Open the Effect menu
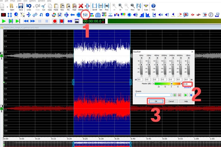This screenshot has width=221, height=147. pyautogui.click(x=13, y=1)
